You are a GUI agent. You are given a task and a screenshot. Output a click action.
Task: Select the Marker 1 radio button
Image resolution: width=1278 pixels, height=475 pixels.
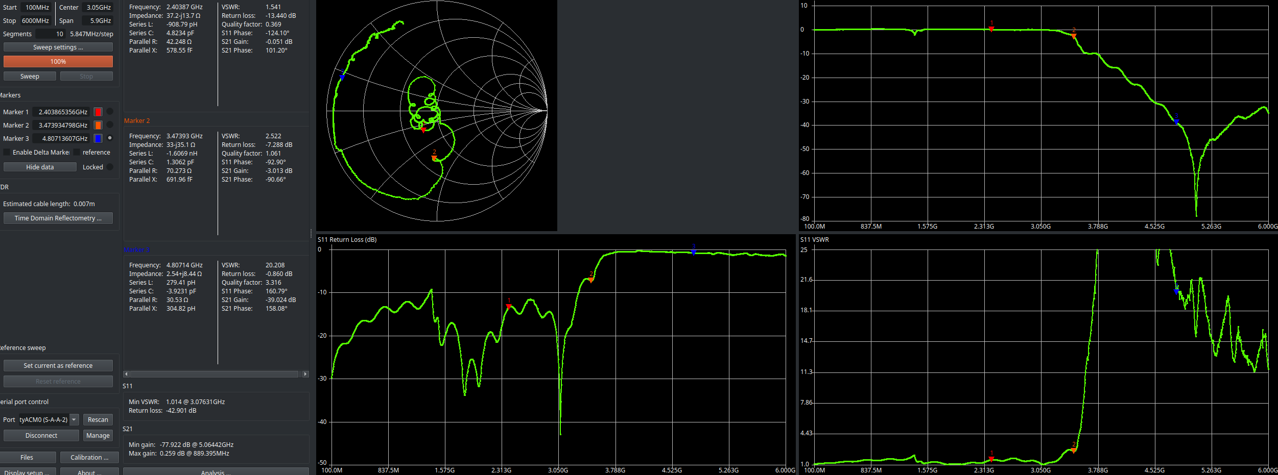(110, 111)
